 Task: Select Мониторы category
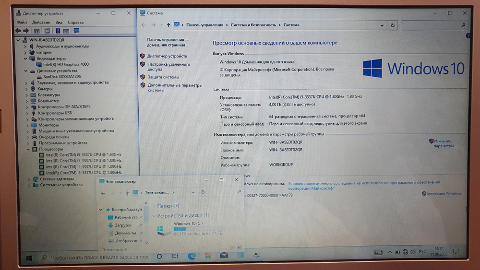48,125
